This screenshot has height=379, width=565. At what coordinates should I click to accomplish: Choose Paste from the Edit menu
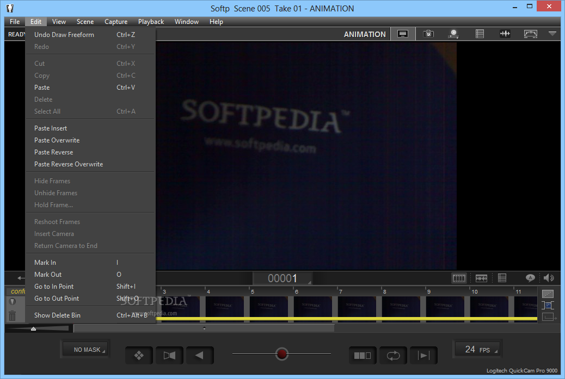[90, 88]
